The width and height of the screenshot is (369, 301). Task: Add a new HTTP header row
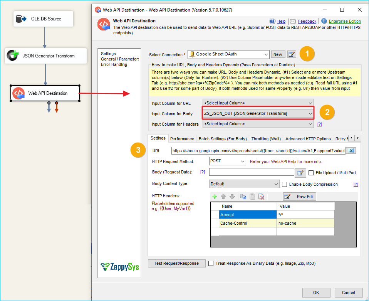tap(215, 197)
